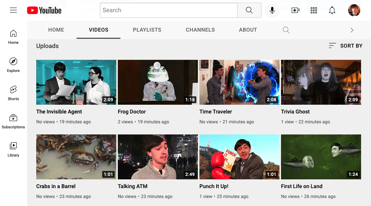Switch to the About tab
371x206 pixels.
click(248, 30)
